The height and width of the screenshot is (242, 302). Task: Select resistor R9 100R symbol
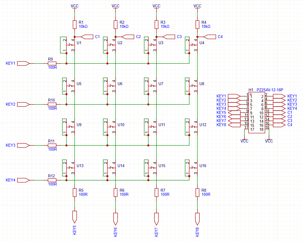52,63
